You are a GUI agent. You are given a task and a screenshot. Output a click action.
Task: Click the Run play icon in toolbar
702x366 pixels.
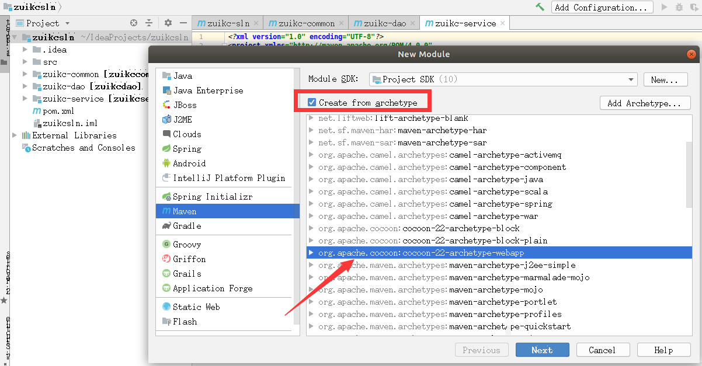point(664,7)
